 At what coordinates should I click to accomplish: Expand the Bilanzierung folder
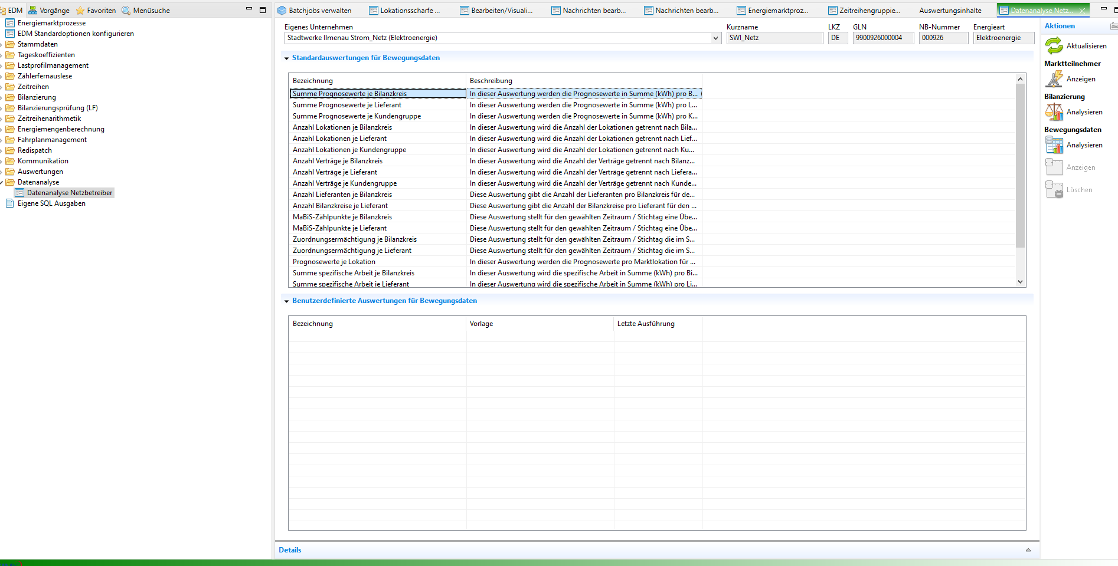(x=2, y=97)
